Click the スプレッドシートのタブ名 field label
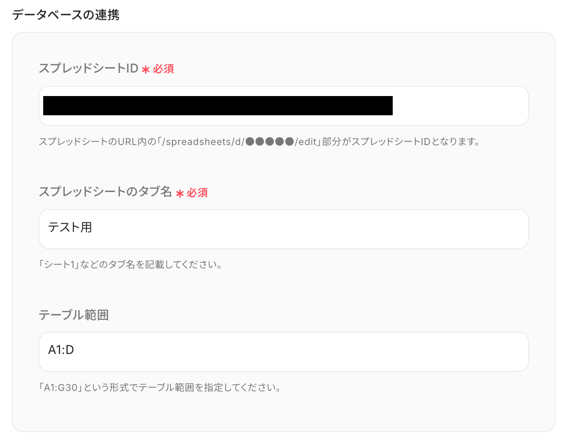 106,192
